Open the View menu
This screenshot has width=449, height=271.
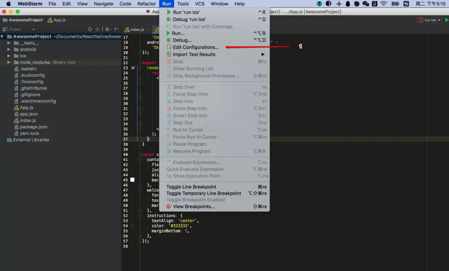click(82, 4)
